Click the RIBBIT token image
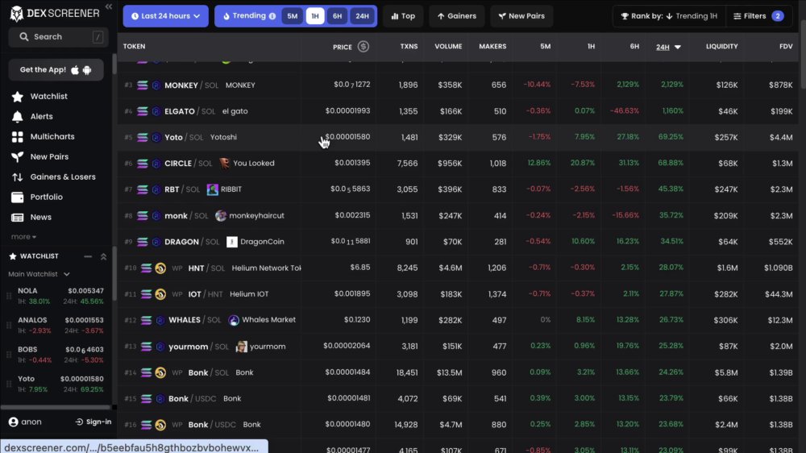This screenshot has height=453, width=806. (212, 189)
